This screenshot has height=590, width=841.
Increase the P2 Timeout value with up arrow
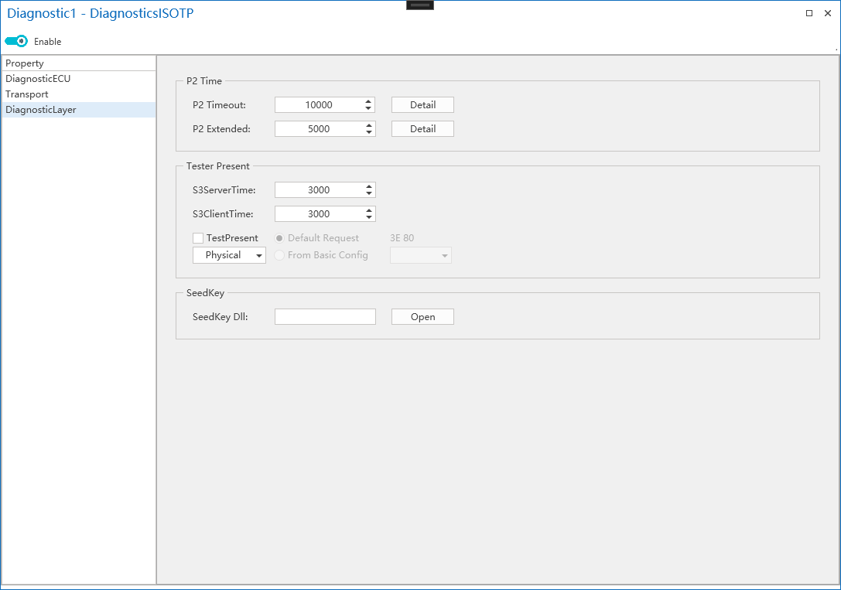click(x=369, y=101)
